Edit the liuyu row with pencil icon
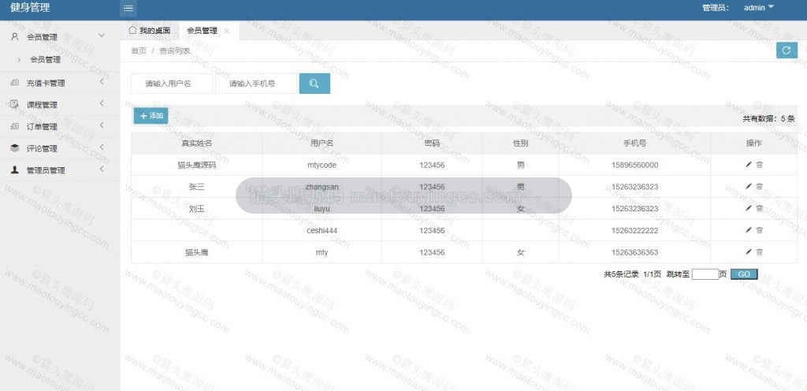The height and width of the screenshot is (391, 807). (749, 208)
